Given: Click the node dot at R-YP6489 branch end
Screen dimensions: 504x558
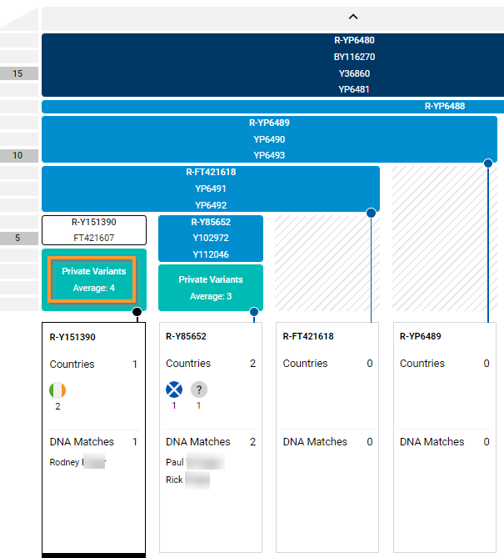Looking at the screenshot, I should pyautogui.click(x=488, y=163).
